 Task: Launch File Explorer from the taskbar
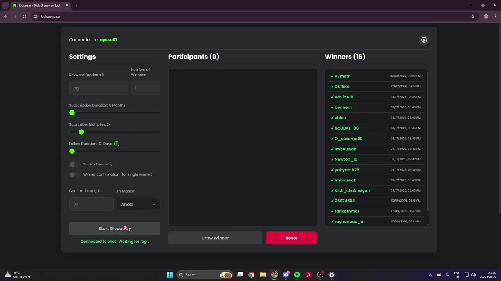(x=263, y=275)
